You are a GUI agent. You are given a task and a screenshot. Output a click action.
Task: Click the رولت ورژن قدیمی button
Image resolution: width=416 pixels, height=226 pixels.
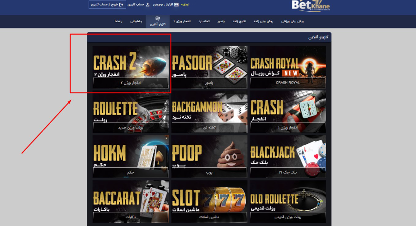[288, 217]
